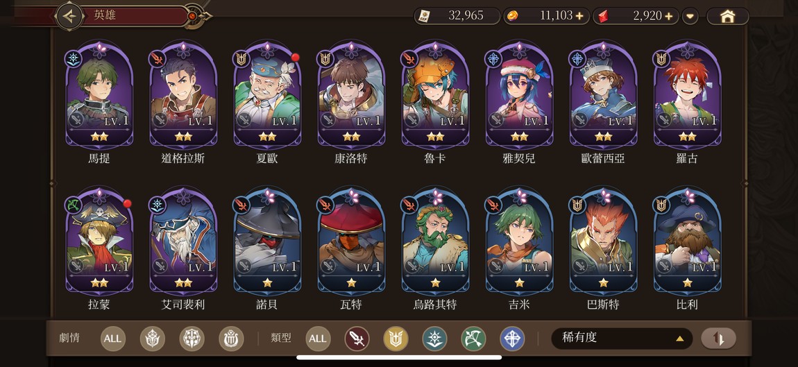798x367 pixels.
Task: Open the 稀有度 sort dropdown
Action: pos(622,338)
